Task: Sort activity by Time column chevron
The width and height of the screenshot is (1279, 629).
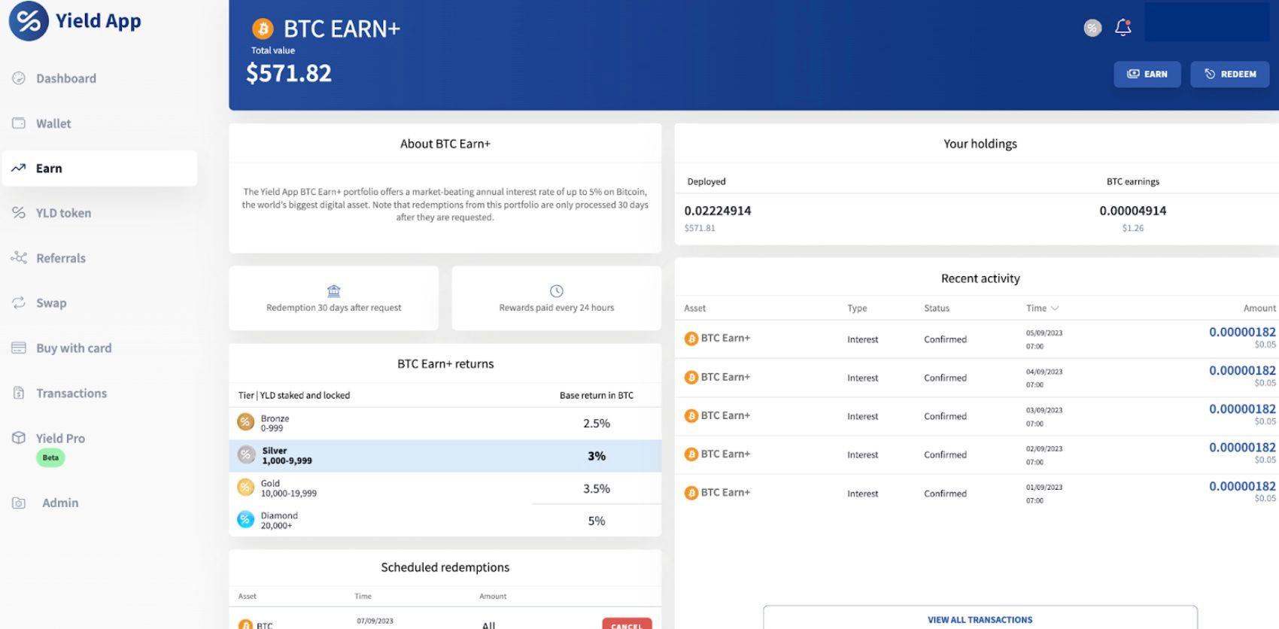Action: [x=1055, y=308]
